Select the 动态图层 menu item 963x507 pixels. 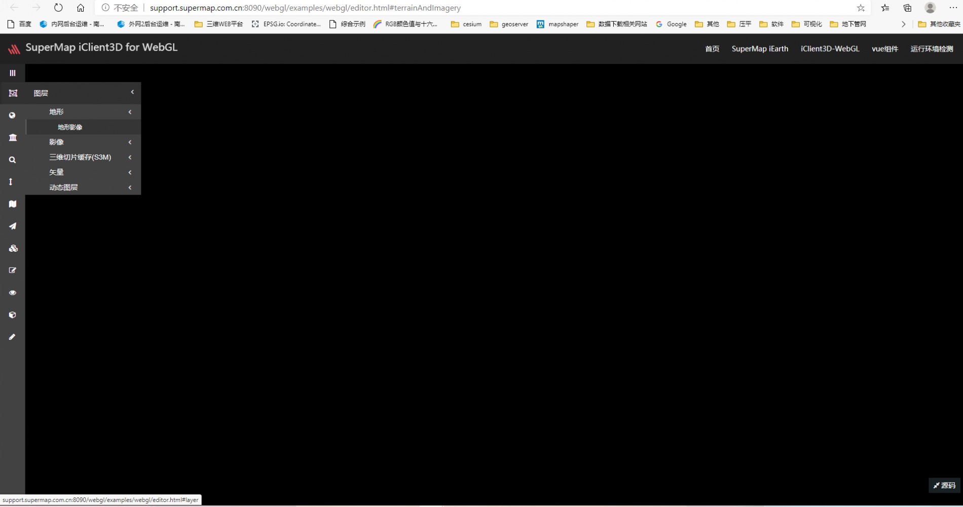click(x=83, y=187)
